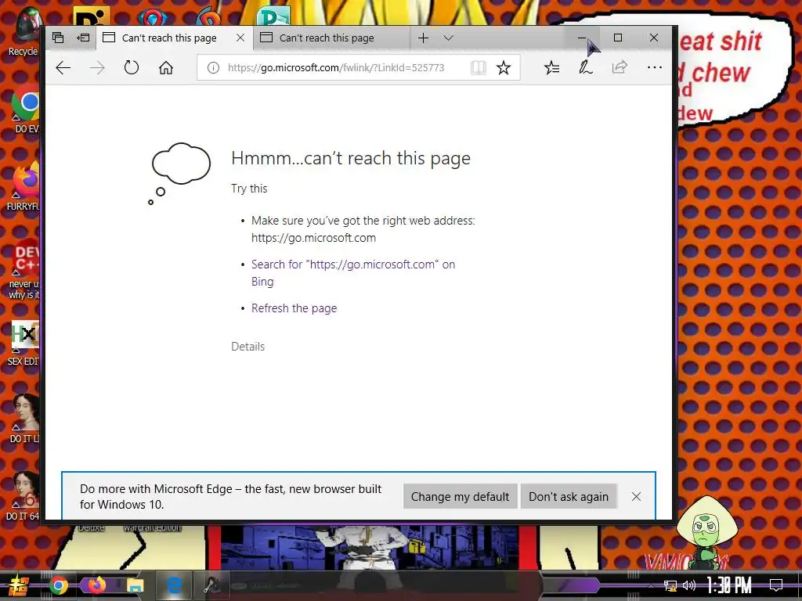Click Don't ask again button
Screen dimensions: 802x601
click(x=569, y=497)
